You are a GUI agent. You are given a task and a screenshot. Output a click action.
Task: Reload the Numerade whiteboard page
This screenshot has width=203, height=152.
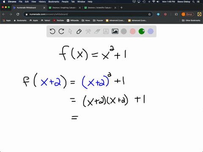[x=18, y=14]
